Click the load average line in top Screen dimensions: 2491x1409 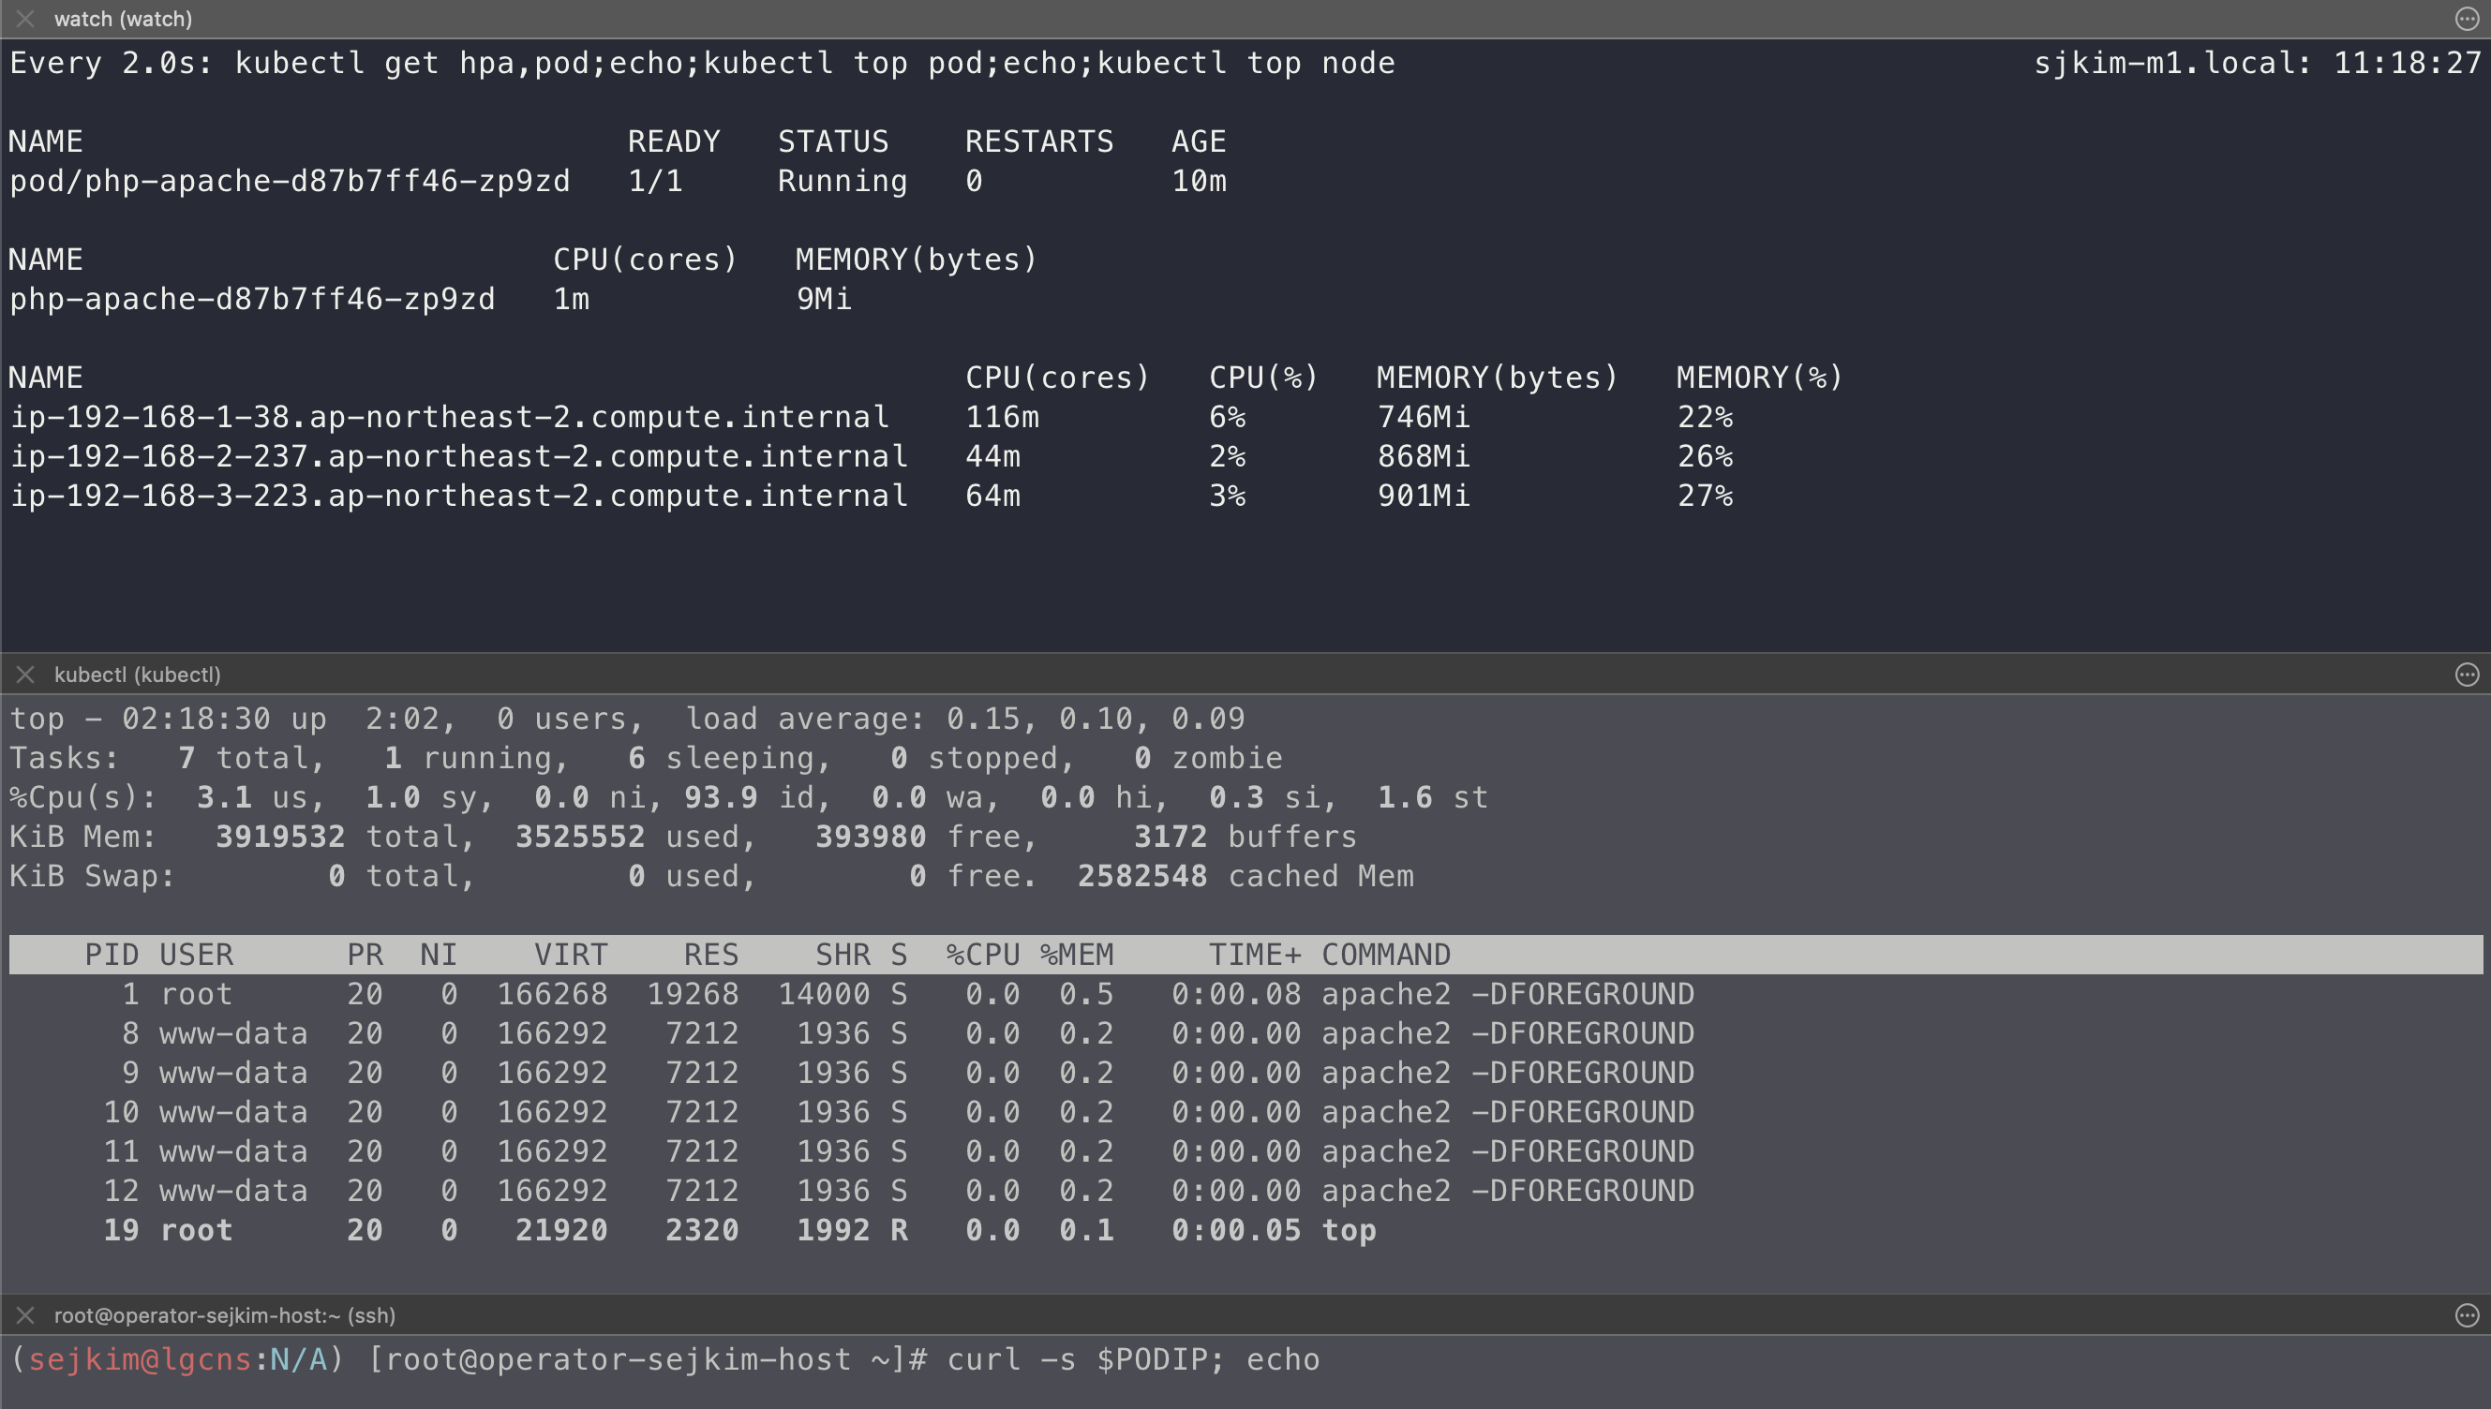(x=627, y=718)
